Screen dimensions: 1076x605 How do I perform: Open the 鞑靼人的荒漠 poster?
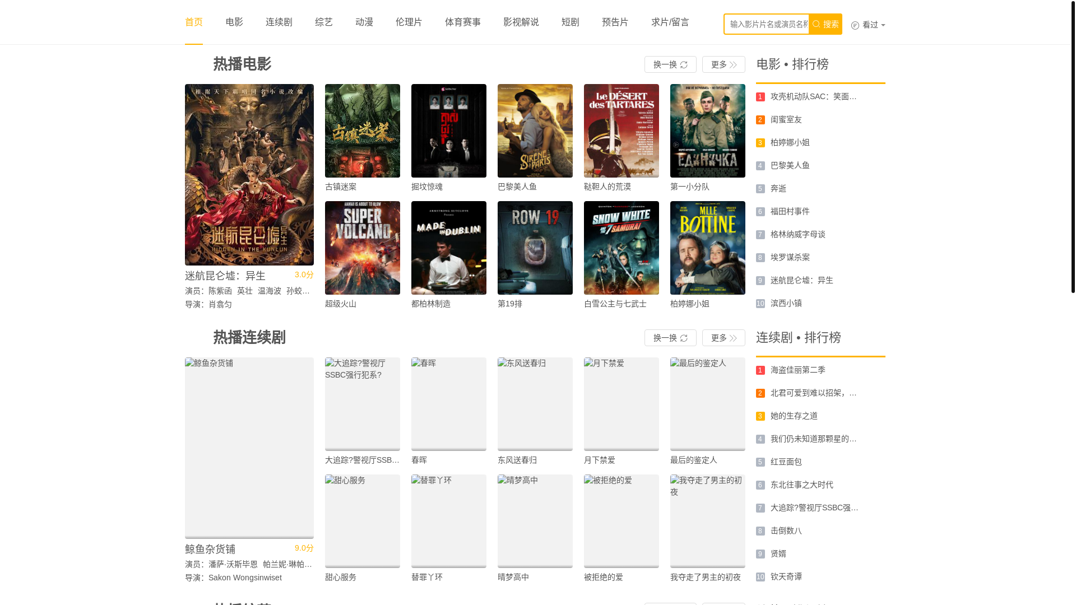(x=622, y=131)
